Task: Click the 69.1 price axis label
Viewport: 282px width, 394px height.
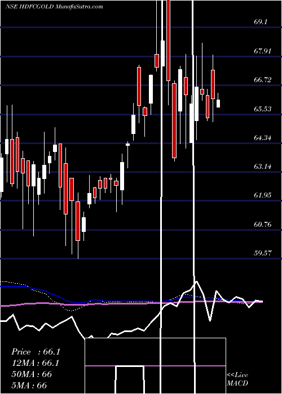Action: click(261, 22)
